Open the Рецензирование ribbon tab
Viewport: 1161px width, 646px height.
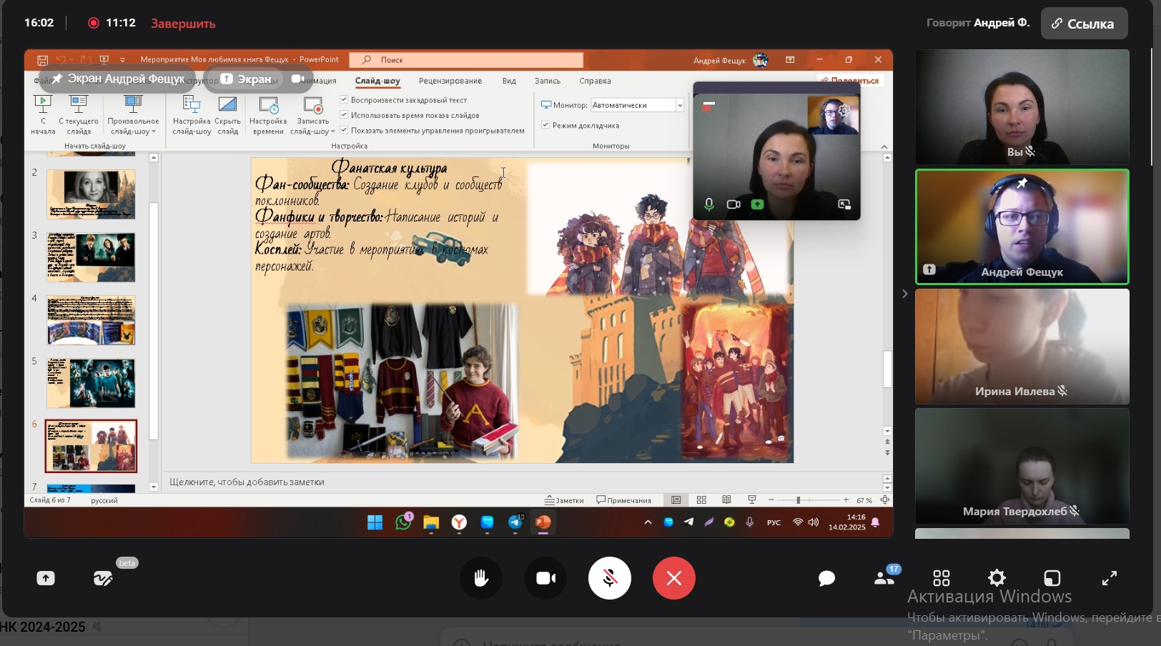pos(450,81)
